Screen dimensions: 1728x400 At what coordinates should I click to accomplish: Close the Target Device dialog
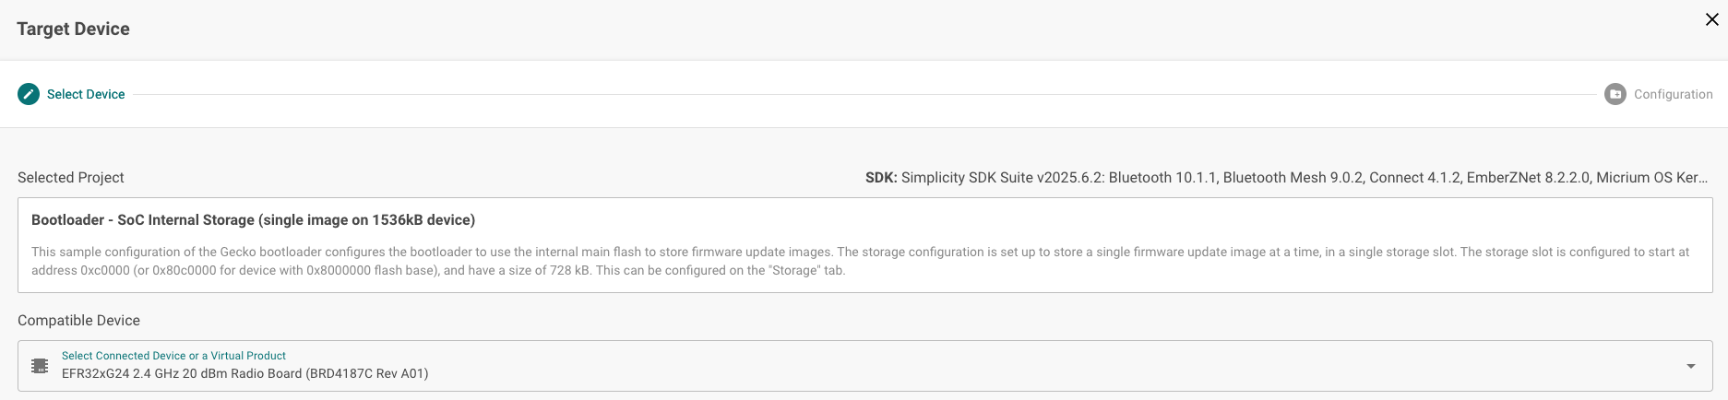point(1711,19)
